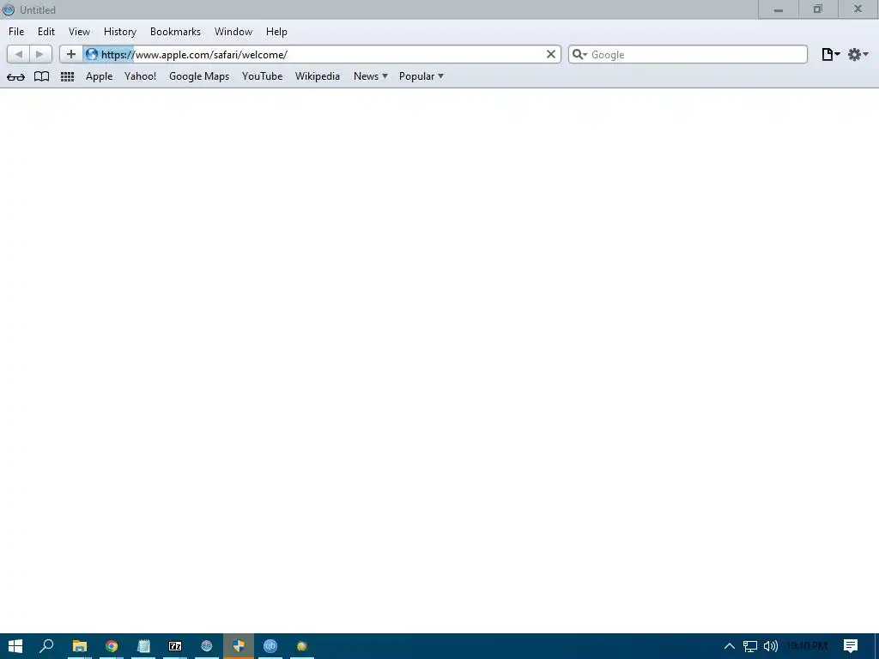This screenshot has height=659, width=879.
Task: Open the View menu
Action: [79, 32]
